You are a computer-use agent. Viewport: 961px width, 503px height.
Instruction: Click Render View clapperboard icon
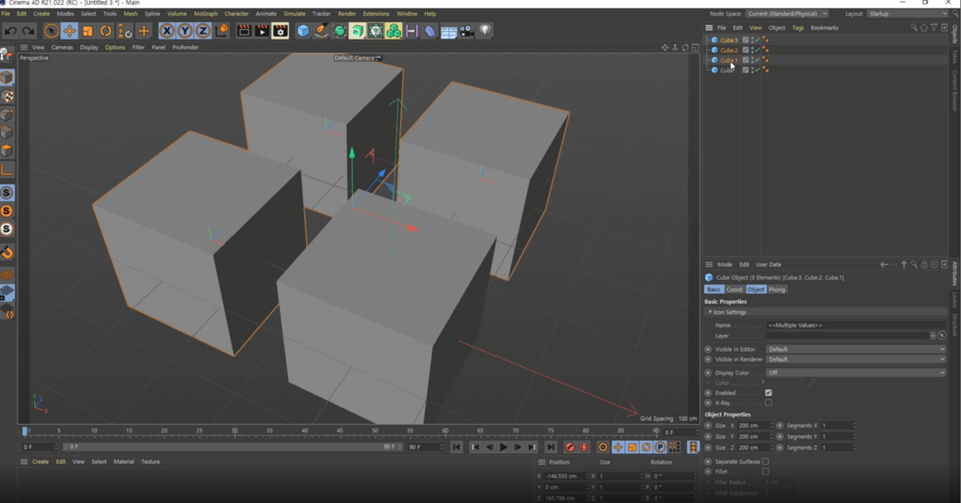point(244,31)
